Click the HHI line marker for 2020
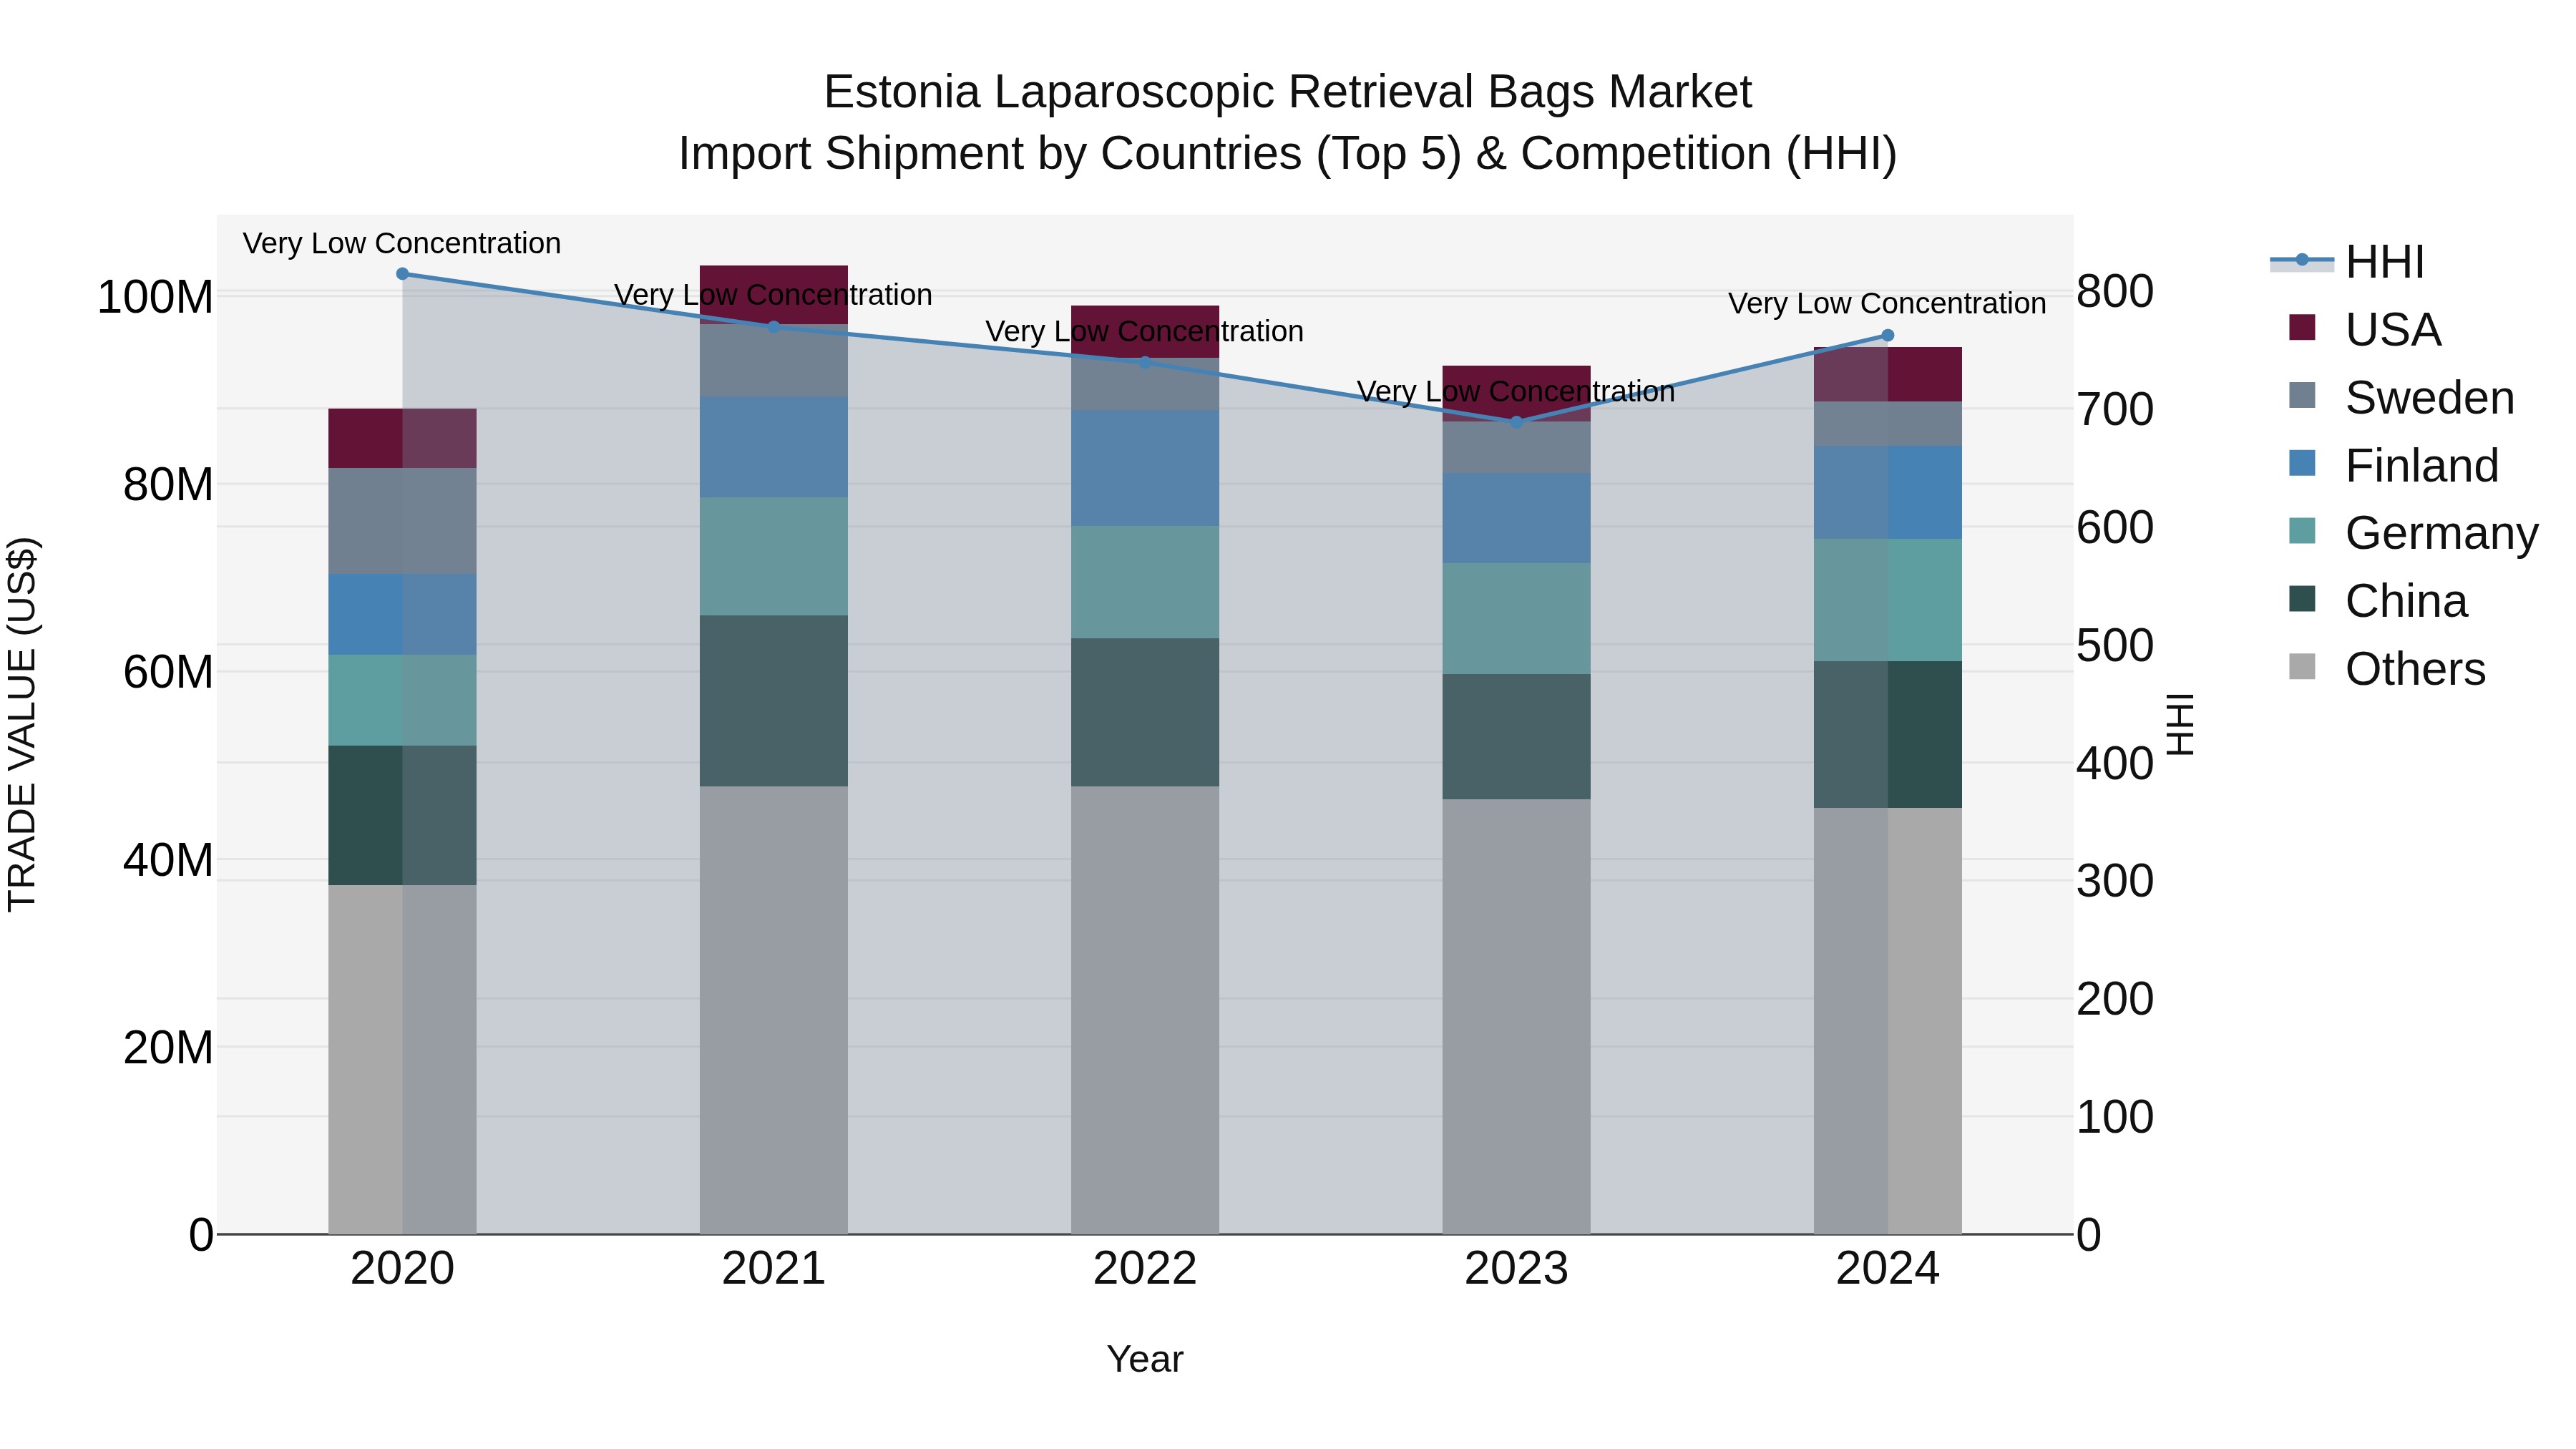Screen dimensions: 2576x1449 click(x=402, y=274)
